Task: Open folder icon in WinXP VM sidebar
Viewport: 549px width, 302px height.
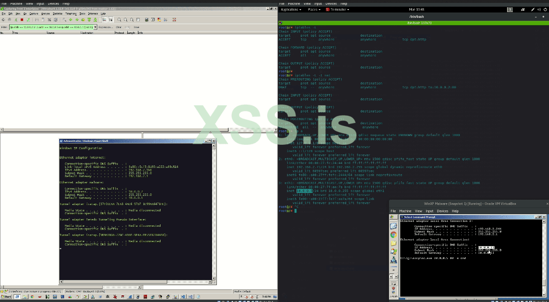Action: [393, 243]
